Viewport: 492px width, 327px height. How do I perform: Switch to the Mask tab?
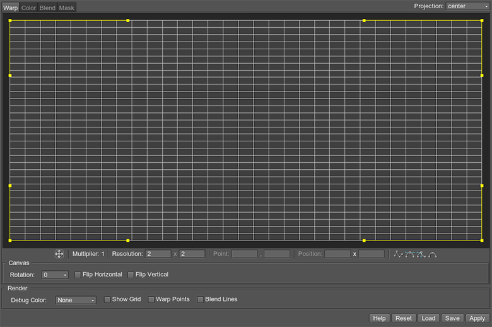tap(66, 8)
